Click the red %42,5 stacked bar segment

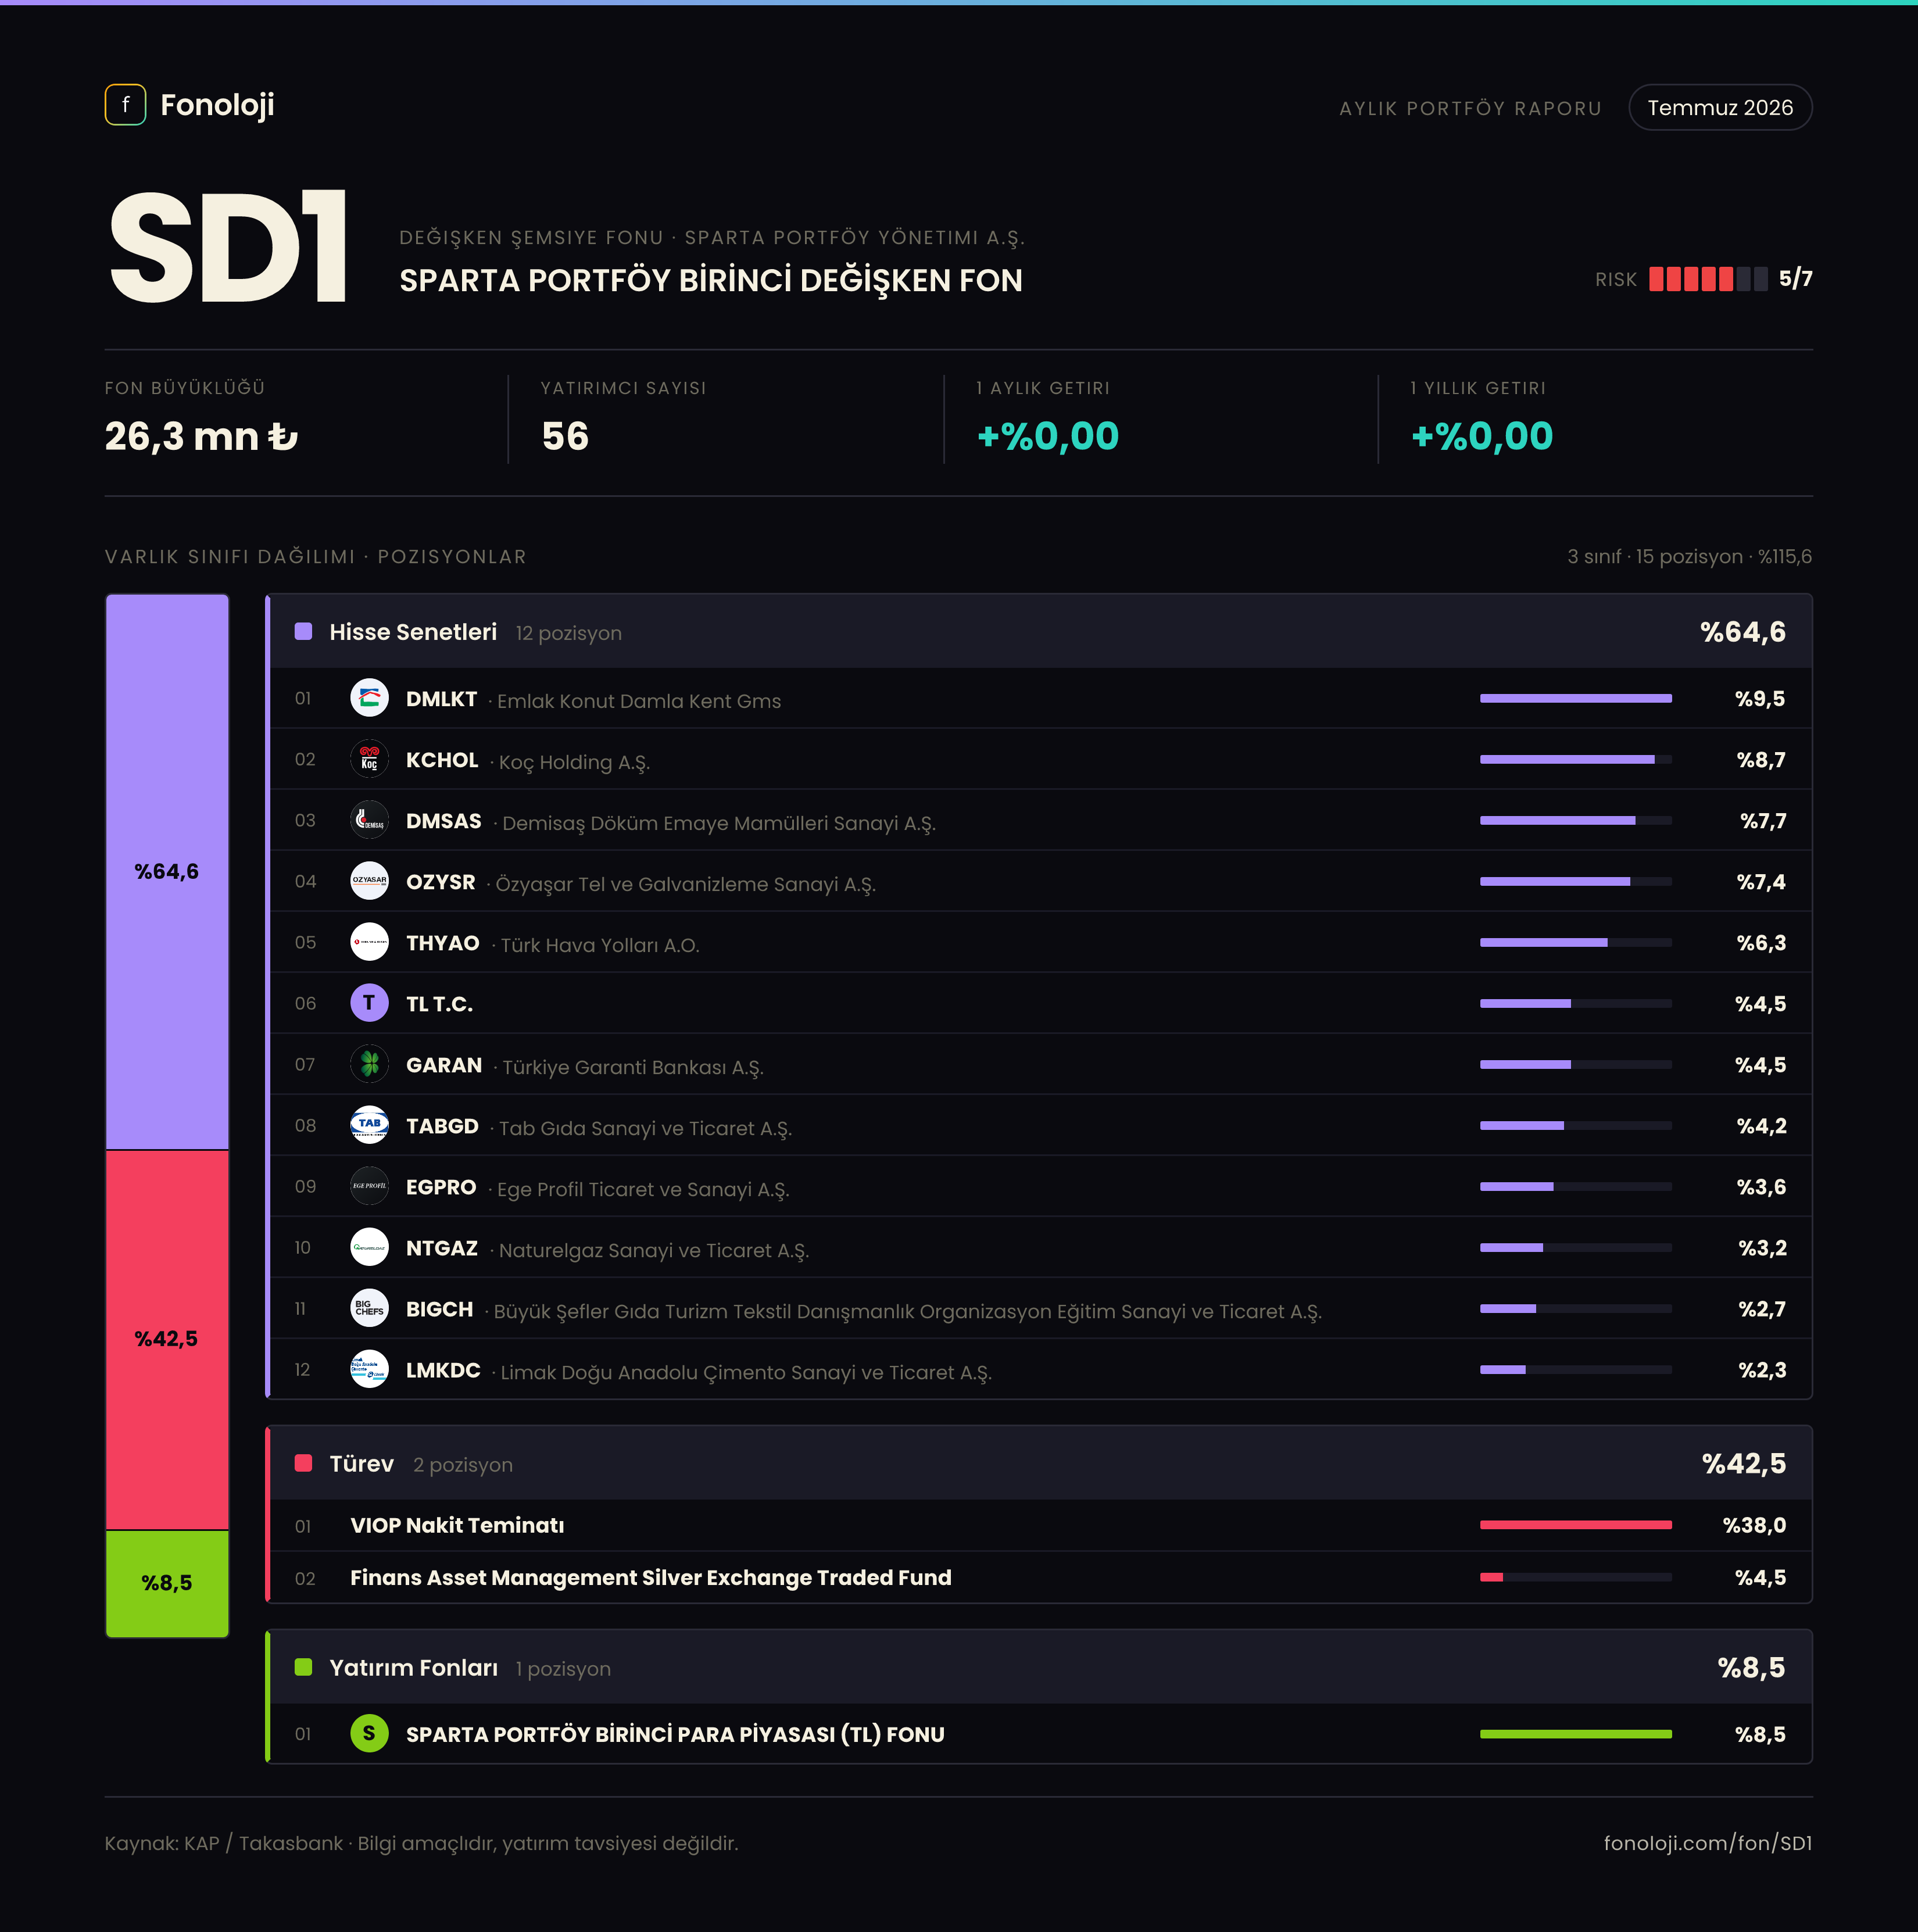tap(167, 1340)
